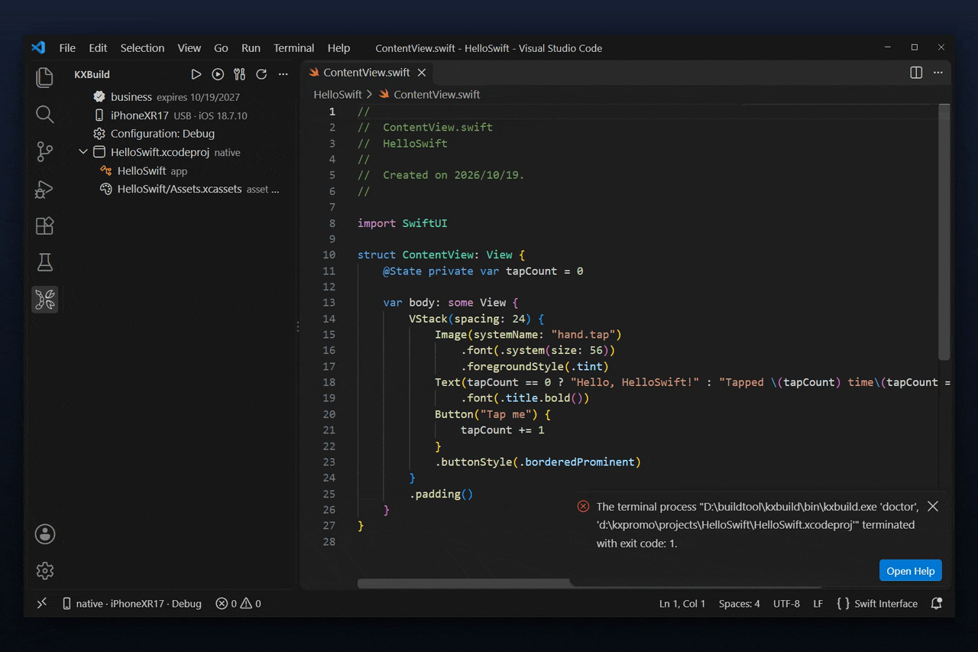Click the KXBuild debug run circled-play icon

tap(218, 74)
